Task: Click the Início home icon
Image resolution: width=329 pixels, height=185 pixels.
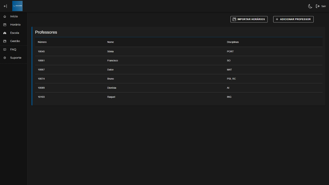Action: click(x=5, y=16)
